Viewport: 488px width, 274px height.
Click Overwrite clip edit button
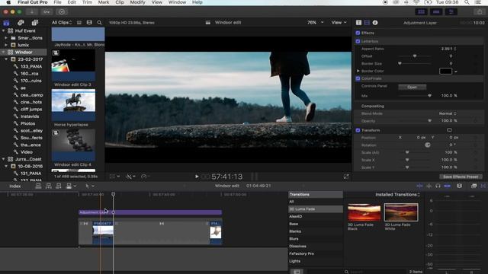pyautogui.click(x=69, y=186)
